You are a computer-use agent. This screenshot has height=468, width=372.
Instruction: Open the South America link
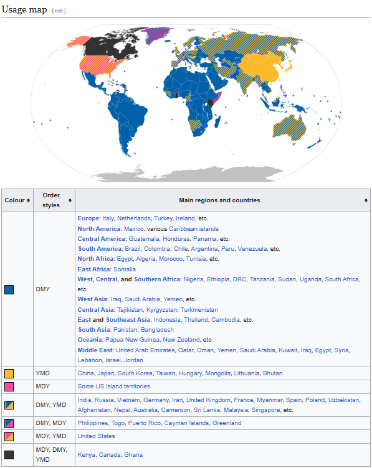(100, 249)
